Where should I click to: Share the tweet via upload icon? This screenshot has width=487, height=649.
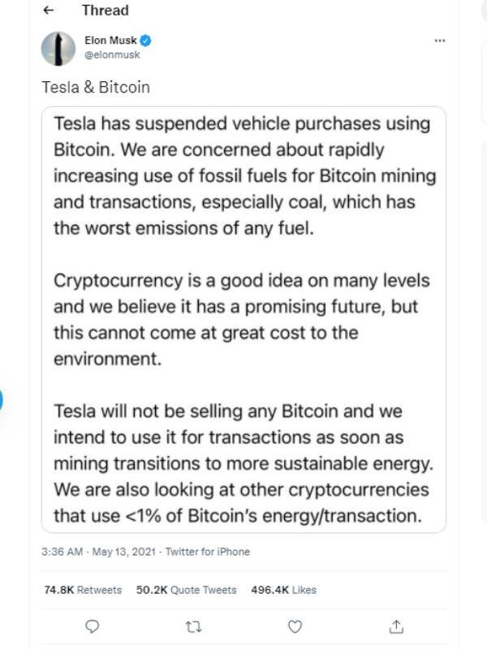396,625
